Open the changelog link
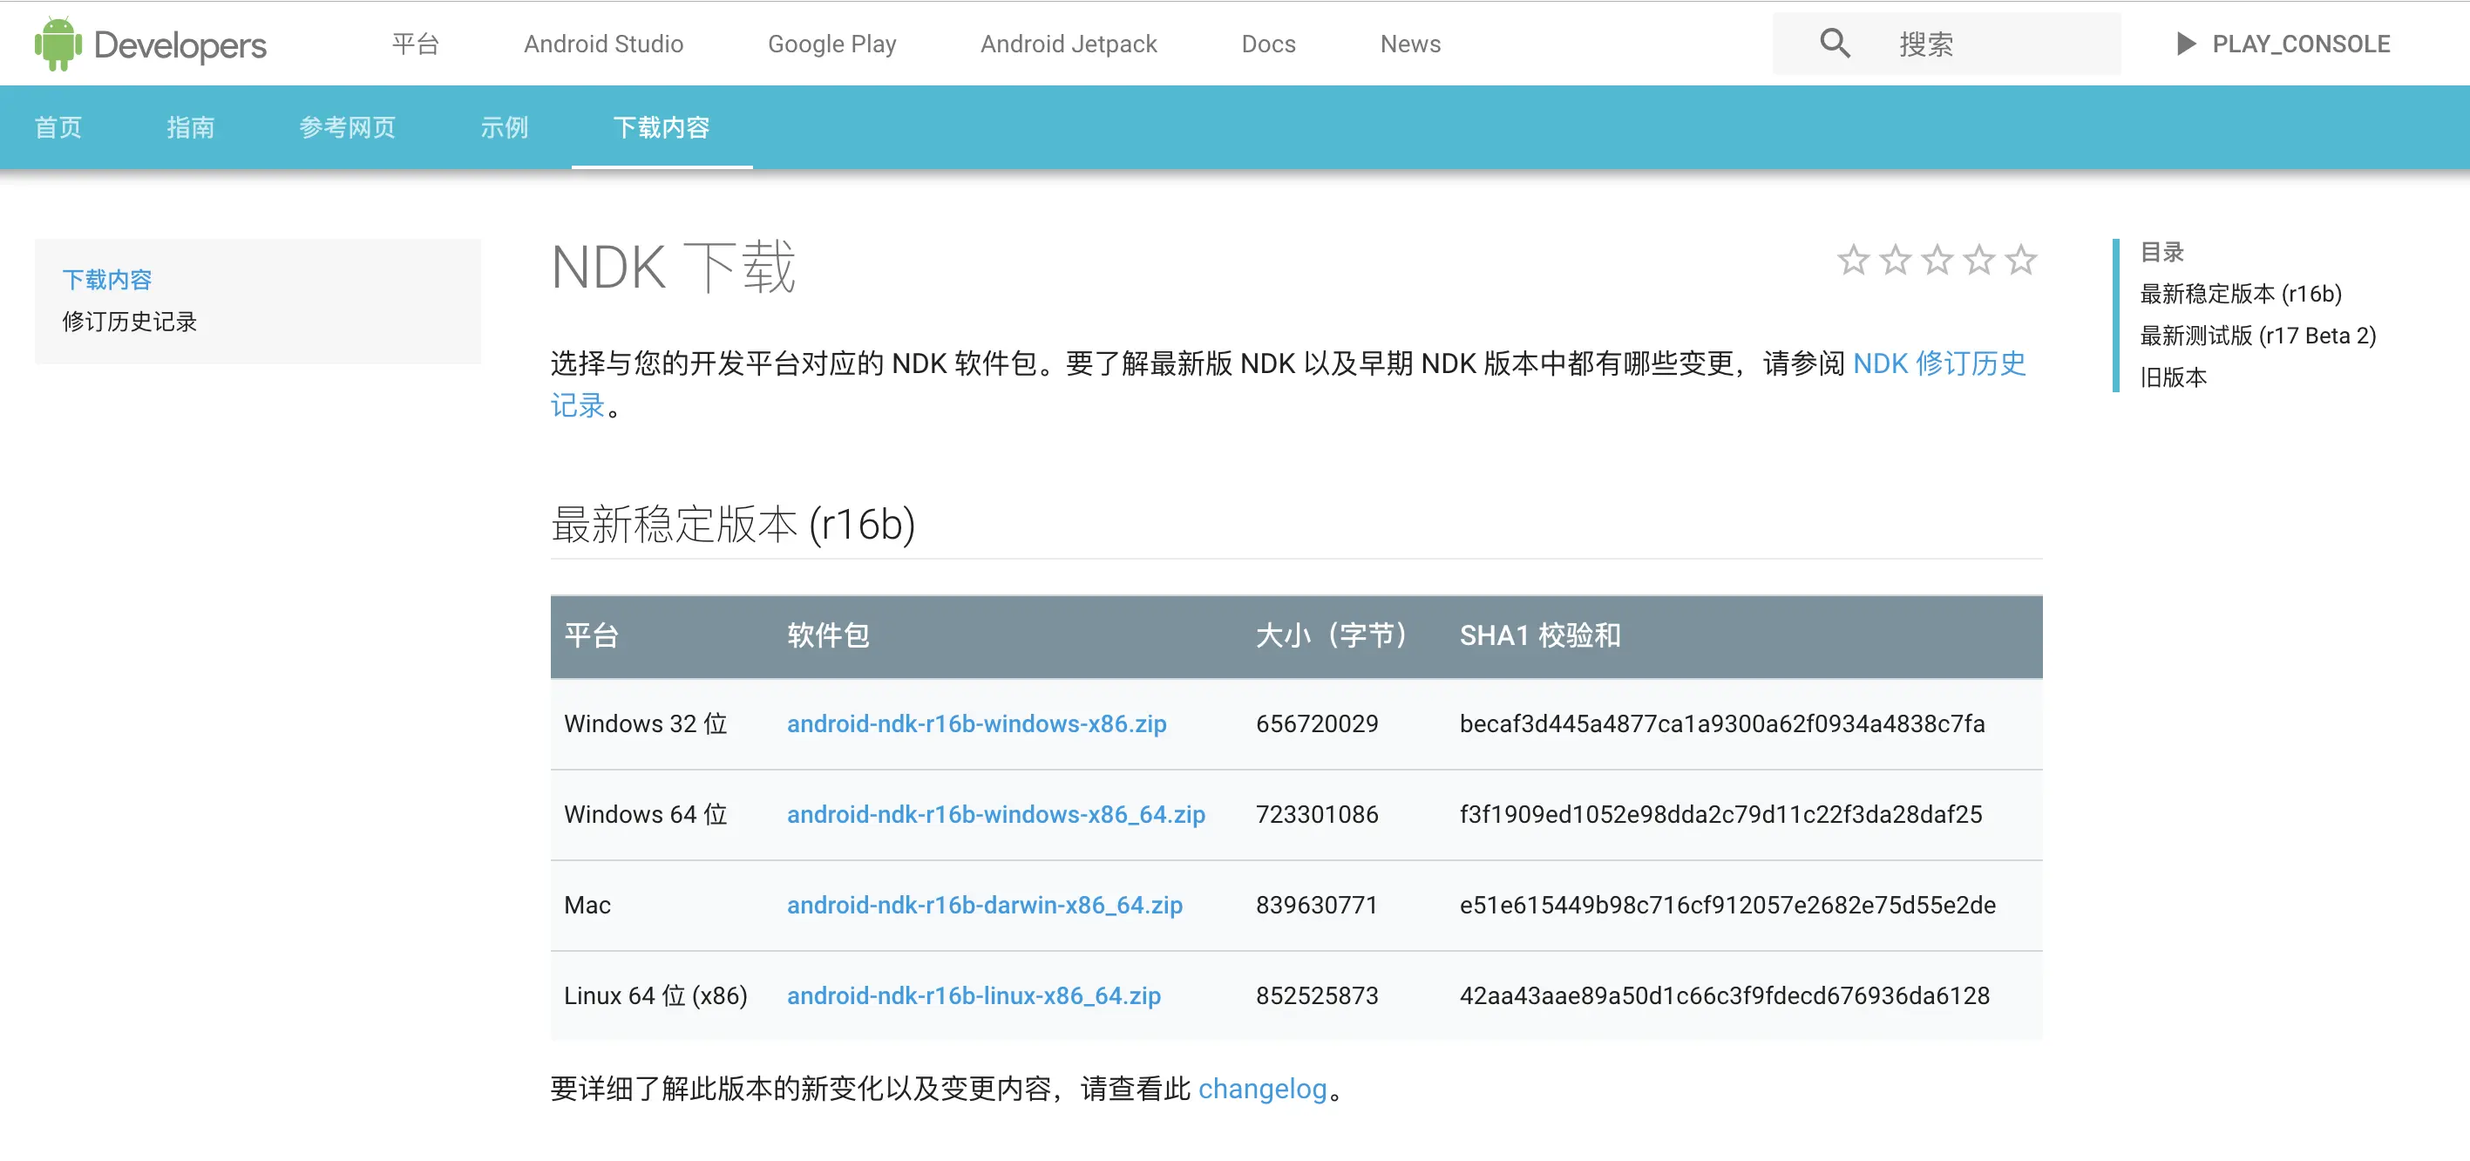Image resolution: width=2470 pixels, height=1161 pixels. pyautogui.click(x=1262, y=1090)
